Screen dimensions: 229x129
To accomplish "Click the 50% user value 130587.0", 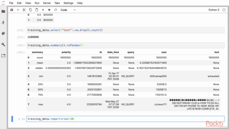I will [x=161, y=90].
